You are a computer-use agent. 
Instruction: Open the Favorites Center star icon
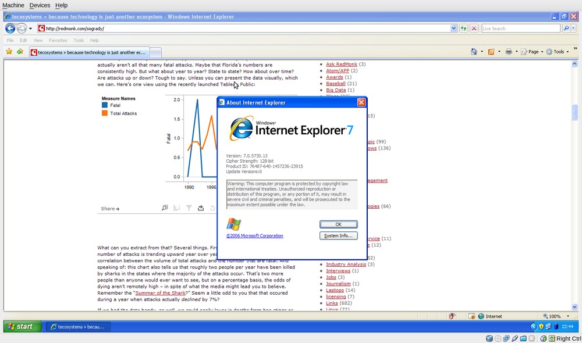pos(9,52)
